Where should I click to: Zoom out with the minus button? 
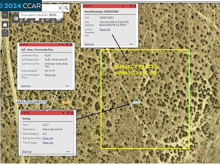[5, 15]
